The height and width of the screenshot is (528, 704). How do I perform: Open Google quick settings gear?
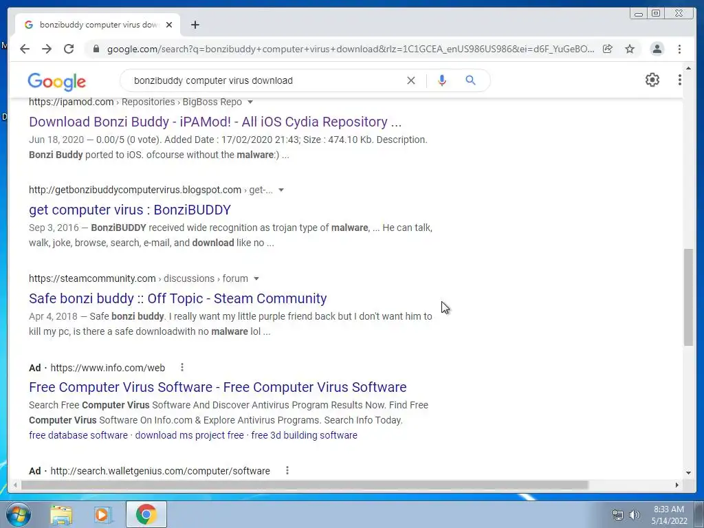[x=652, y=80]
